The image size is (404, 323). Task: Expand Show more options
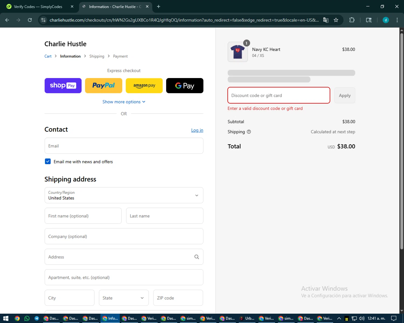coord(124,102)
